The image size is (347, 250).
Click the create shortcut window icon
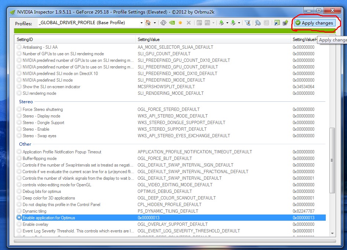tap(277, 23)
